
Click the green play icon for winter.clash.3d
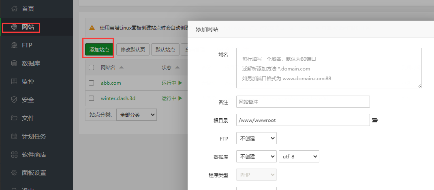[180, 98]
